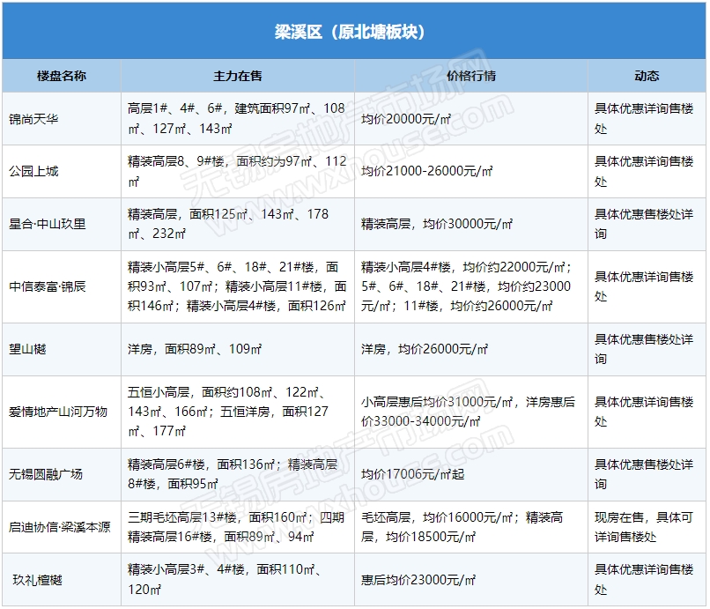Select the cell starting "精装小高层3#、4#楼"
The height and width of the screenshot is (609, 710).
237,580
